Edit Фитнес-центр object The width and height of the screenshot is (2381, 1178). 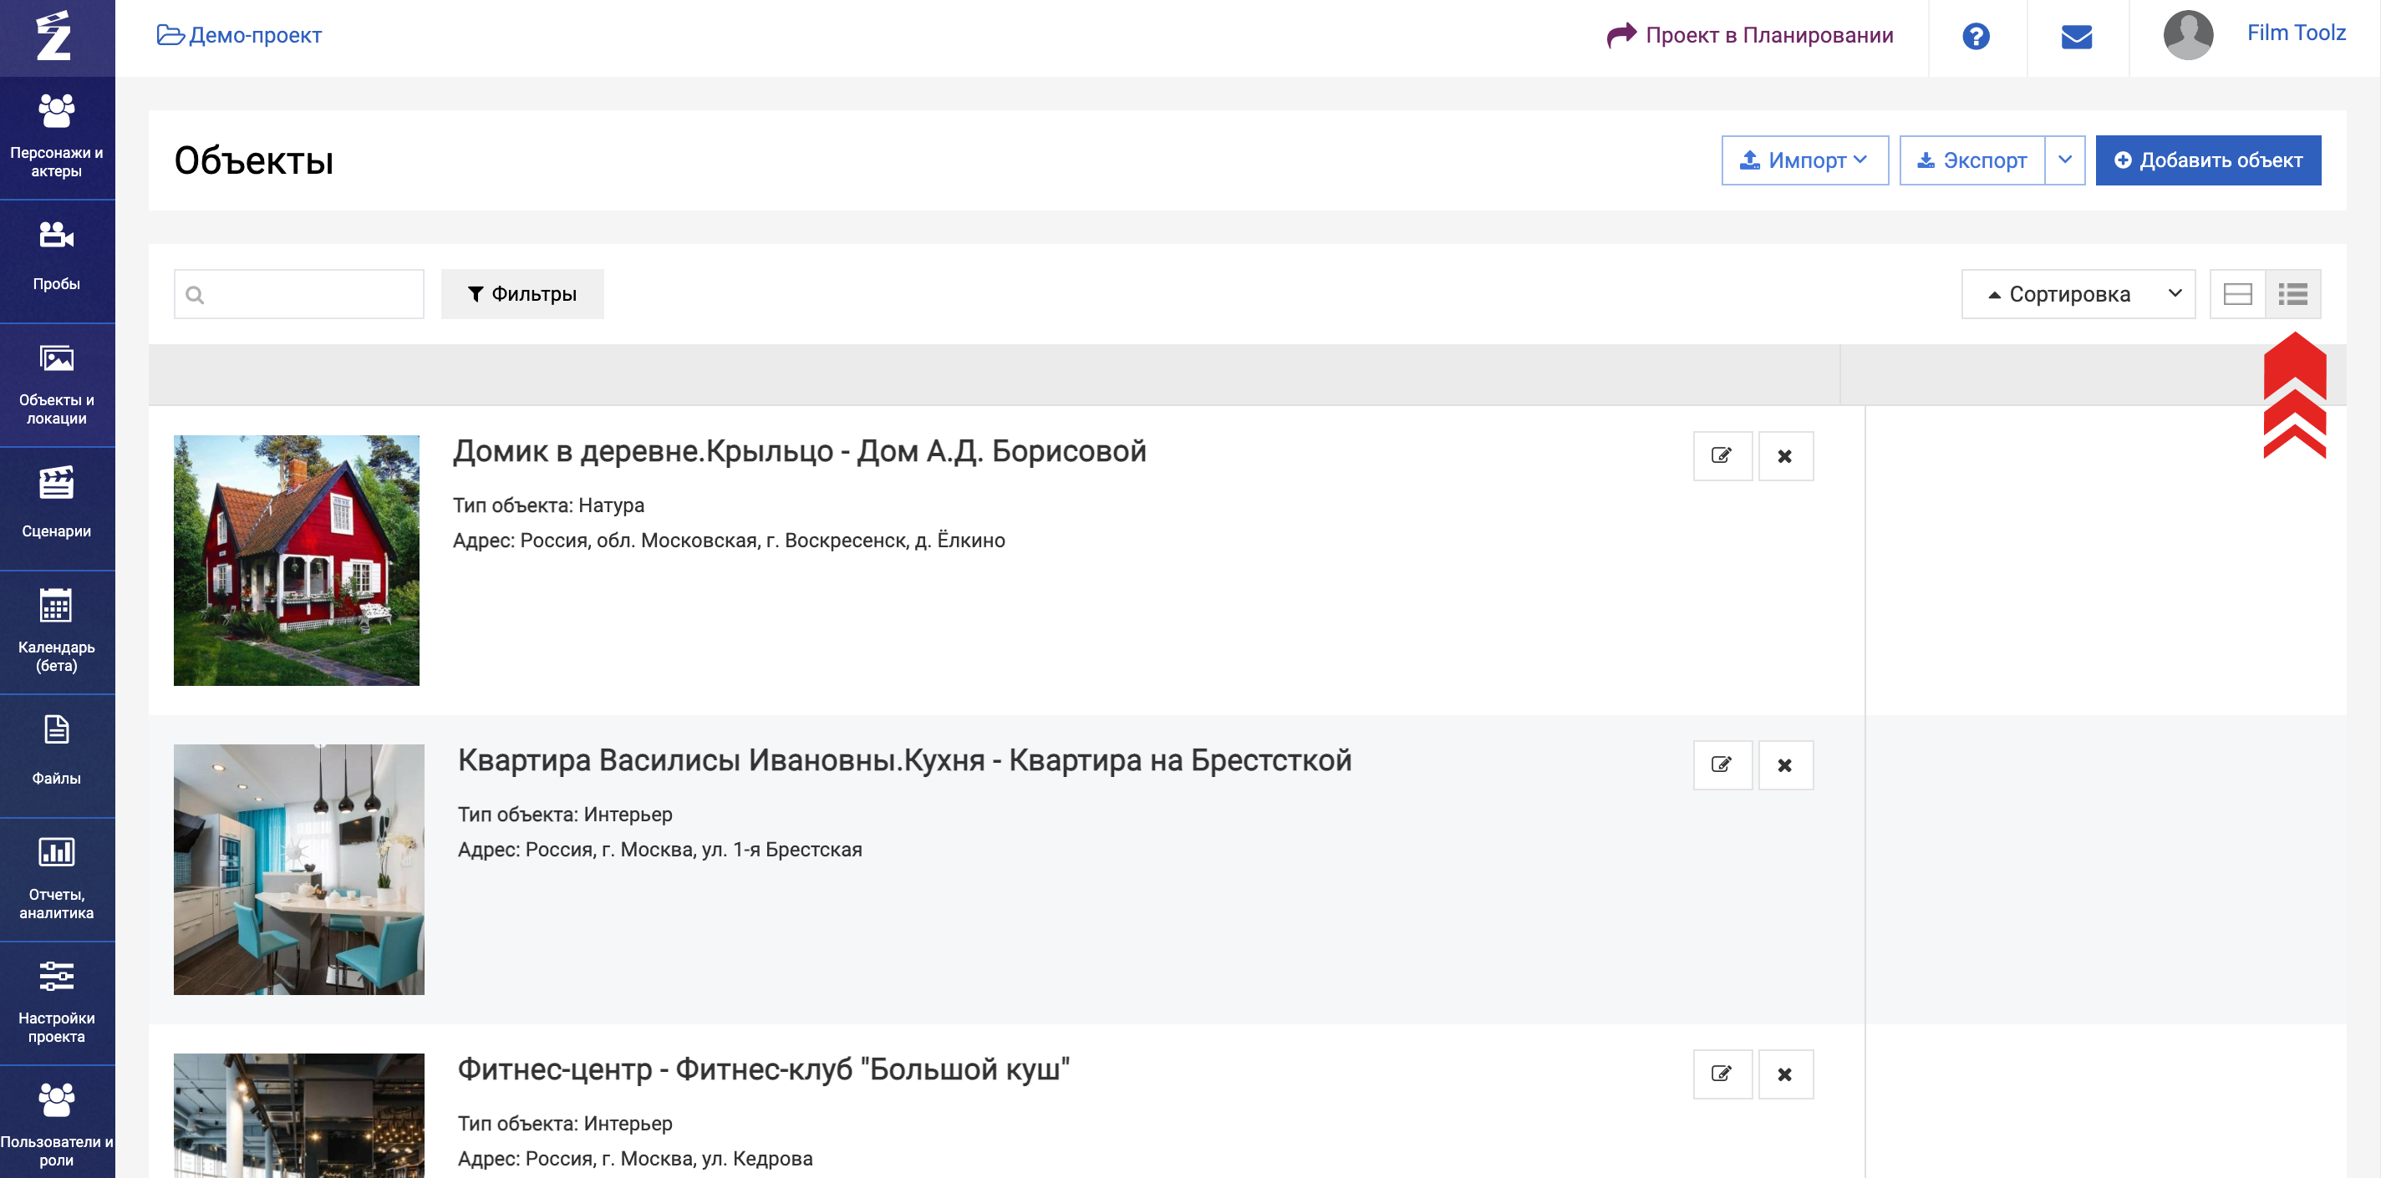coord(1722,1074)
